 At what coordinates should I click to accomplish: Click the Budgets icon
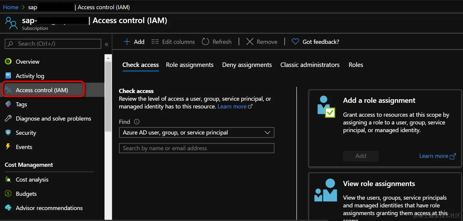pos(8,194)
